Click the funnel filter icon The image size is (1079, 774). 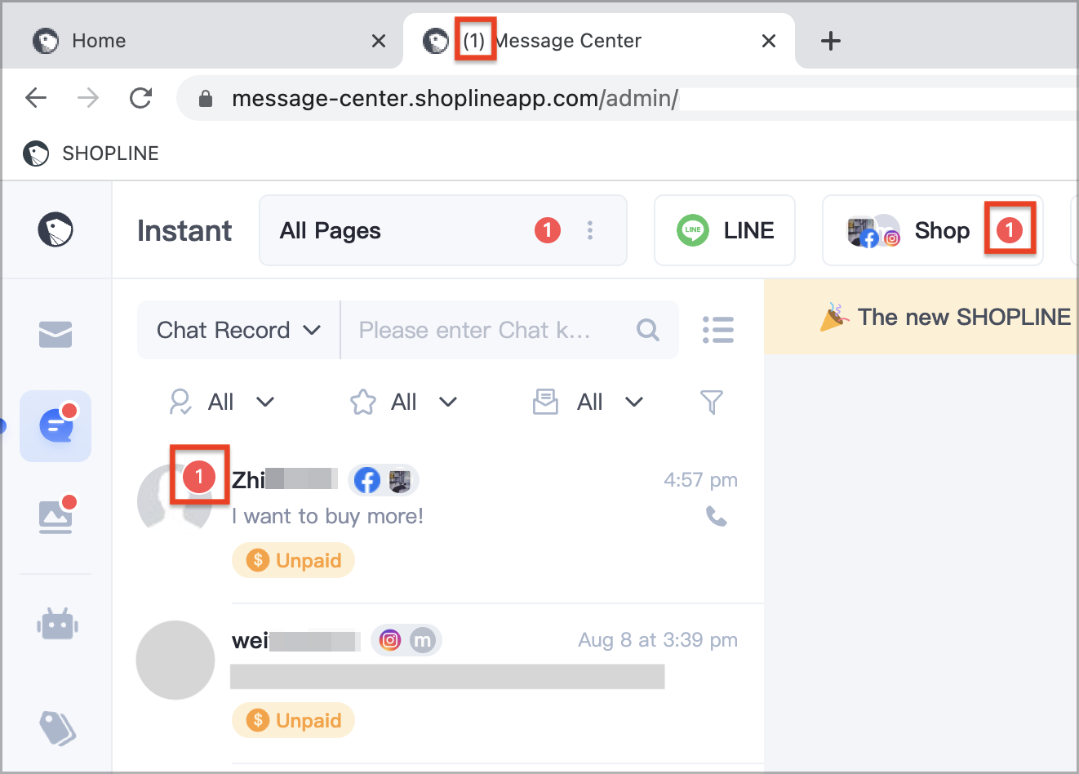[712, 402]
